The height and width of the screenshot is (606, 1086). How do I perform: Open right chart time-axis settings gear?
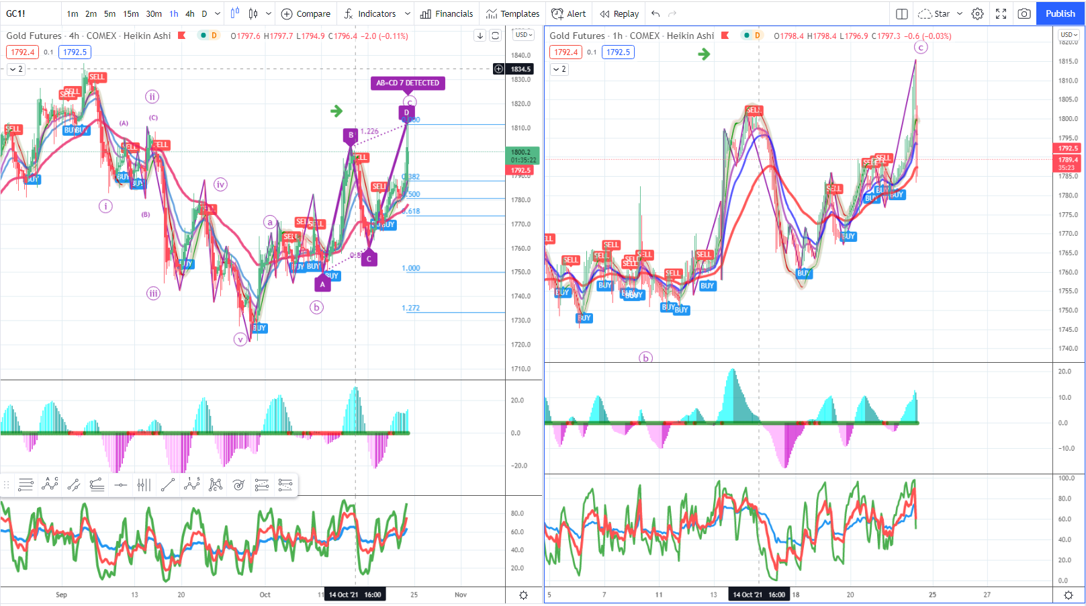[x=1069, y=595]
